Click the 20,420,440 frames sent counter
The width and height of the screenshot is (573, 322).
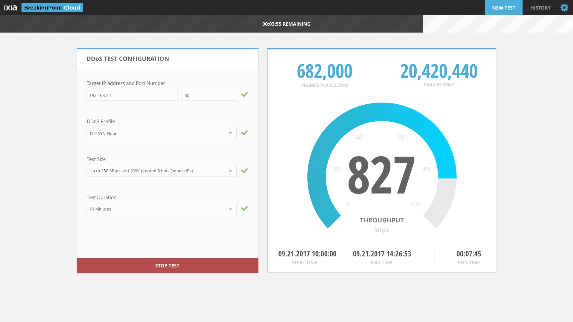[439, 72]
